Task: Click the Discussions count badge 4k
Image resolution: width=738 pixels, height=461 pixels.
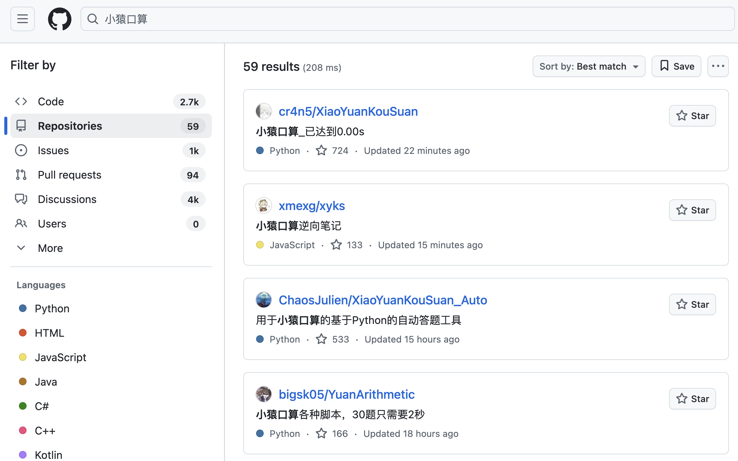Action: pyautogui.click(x=193, y=199)
